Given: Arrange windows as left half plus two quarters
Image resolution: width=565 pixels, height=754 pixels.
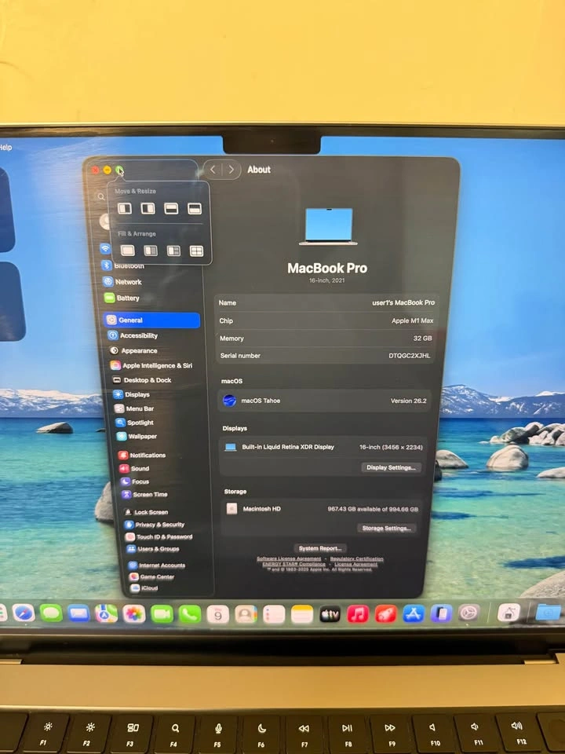Looking at the screenshot, I should [x=173, y=251].
